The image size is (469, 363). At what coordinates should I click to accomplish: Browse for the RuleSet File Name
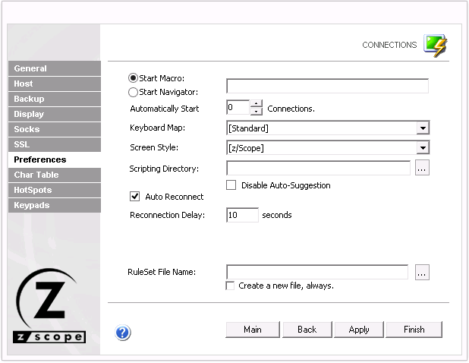coord(422,273)
